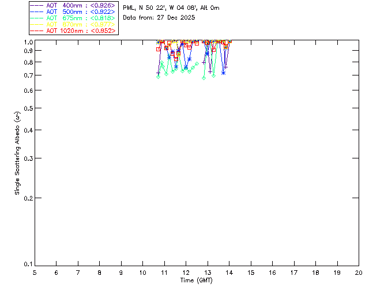Screen dimensions: 369x295
Task: Click the x-axis hour label '6'
Action: click(x=57, y=273)
